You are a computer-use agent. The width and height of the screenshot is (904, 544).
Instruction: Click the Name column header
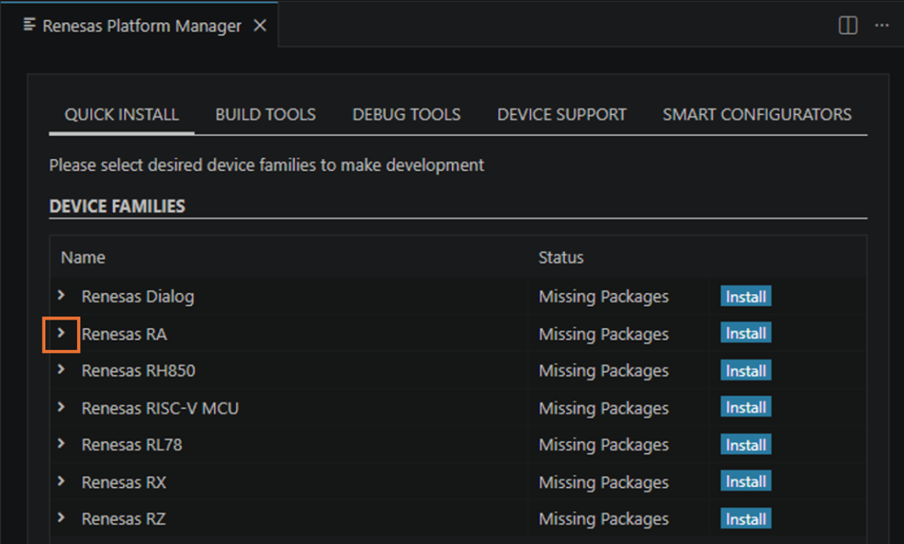(83, 258)
